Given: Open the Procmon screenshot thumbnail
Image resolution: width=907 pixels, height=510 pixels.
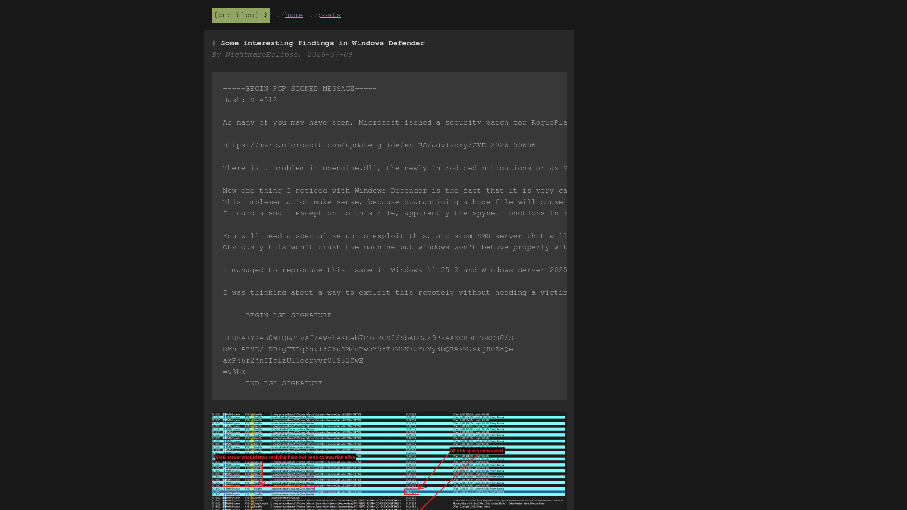Looking at the screenshot, I should tap(389, 461).
